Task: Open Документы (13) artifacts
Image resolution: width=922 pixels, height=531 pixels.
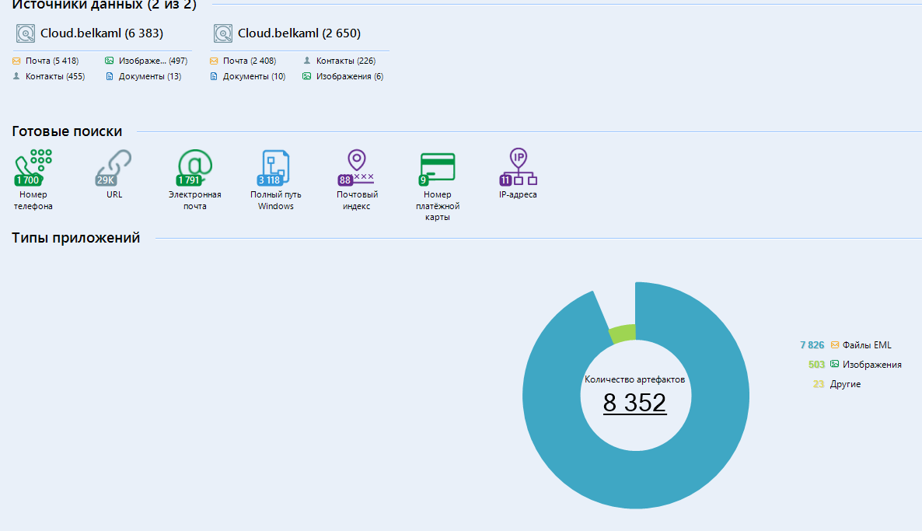Action: click(x=150, y=76)
